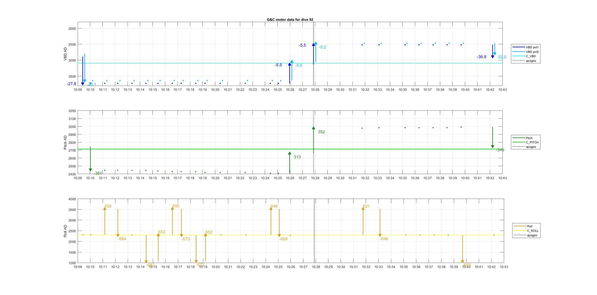Select 'apogee' entry in VBD legend
597x295 pixels.
tap(525, 61)
